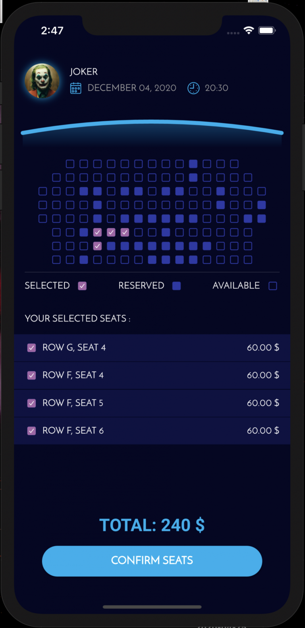Tap the home indicator bar at the bottom
The height and width of the screenshot is (628, 305).
coord(152,607)
